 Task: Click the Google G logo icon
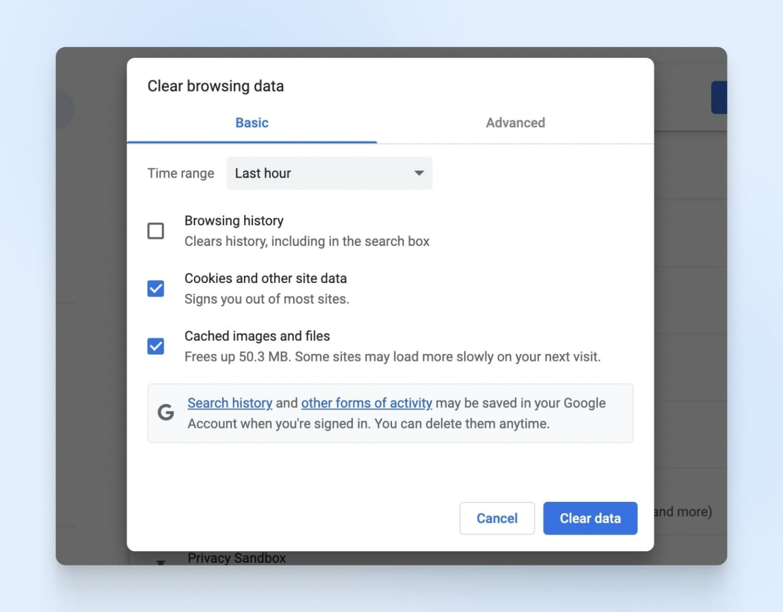[x=166, y=412]
